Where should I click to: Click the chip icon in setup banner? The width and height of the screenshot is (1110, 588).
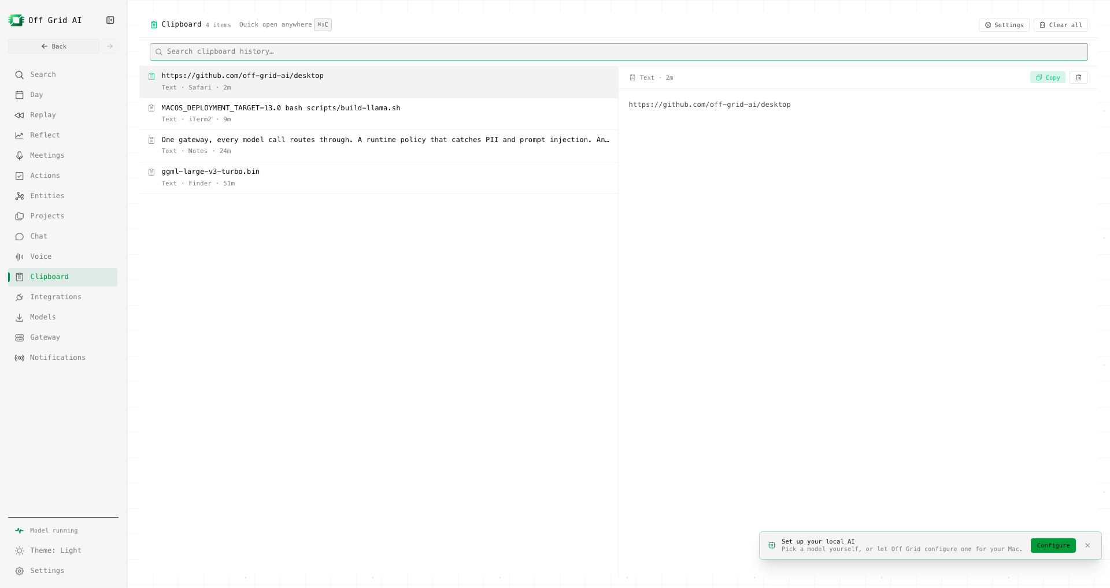tap(772, 545)
